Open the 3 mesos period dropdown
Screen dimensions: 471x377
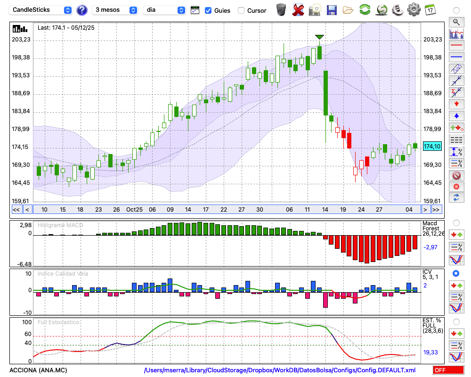(115, 10)
